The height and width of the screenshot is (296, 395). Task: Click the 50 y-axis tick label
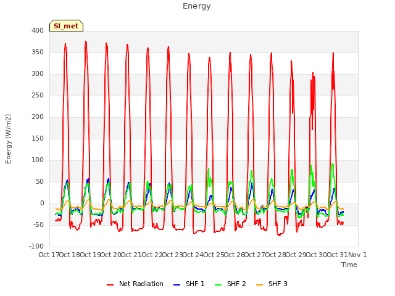pos(39,182)
